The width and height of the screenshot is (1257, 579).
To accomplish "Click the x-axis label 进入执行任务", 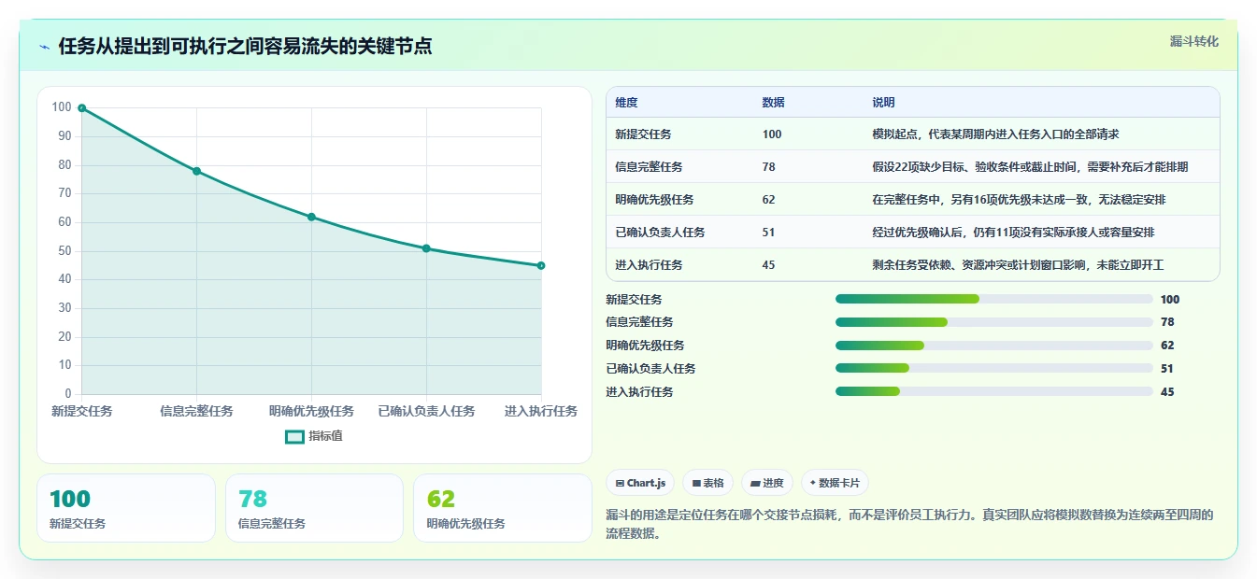I will click(541, 411).
